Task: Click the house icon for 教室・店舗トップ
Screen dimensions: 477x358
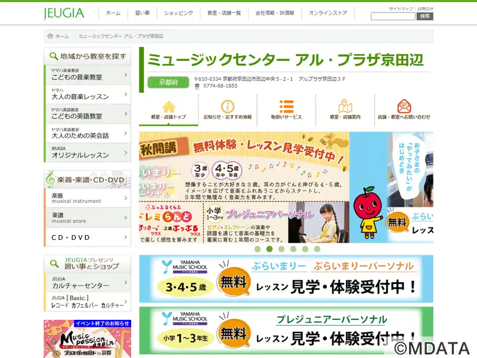Action: tap(169, 107)
